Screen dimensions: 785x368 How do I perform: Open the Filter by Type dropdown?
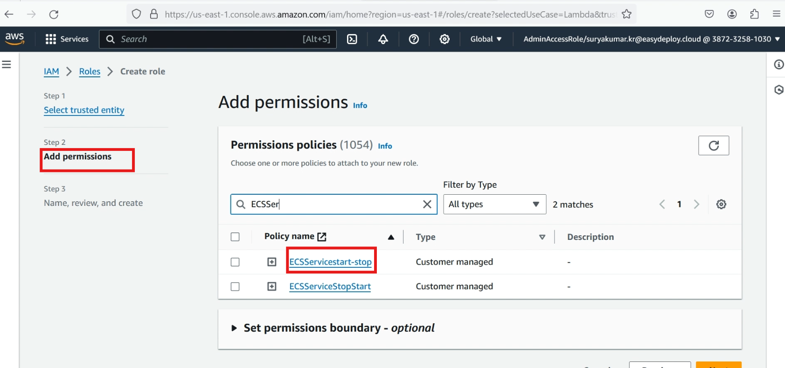click(494, 204)
